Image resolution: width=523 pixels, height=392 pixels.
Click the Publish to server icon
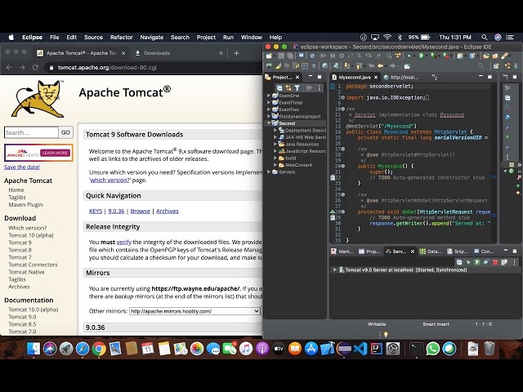(504, 262)
